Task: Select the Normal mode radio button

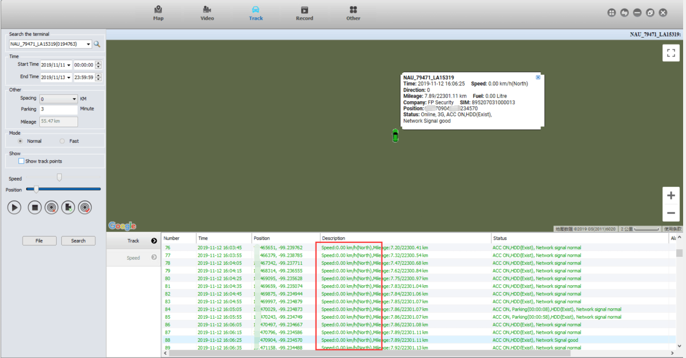Action: point(20,141)
